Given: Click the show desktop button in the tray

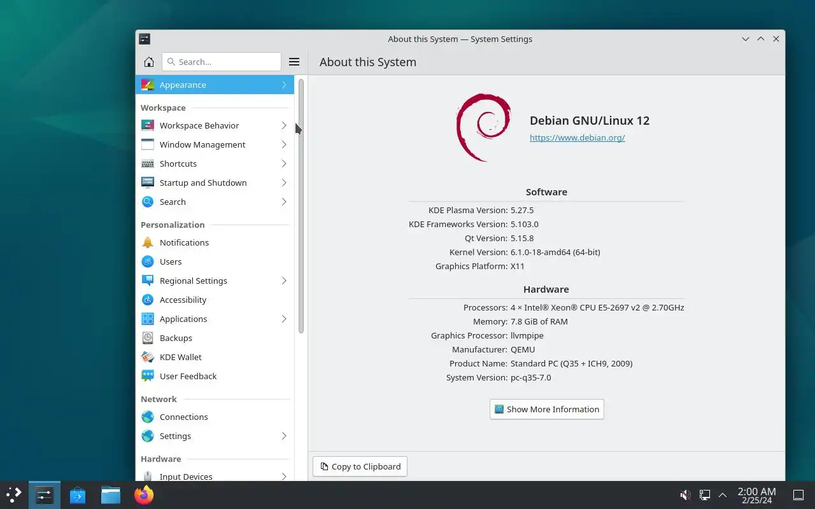Looking at the screenshot, I should click(x=798, y=495).
